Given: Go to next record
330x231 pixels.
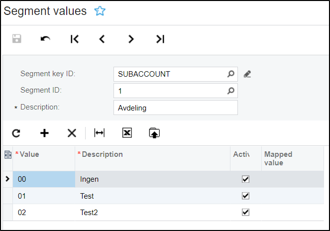Looking at the screenshot, I should pos(131,39).
